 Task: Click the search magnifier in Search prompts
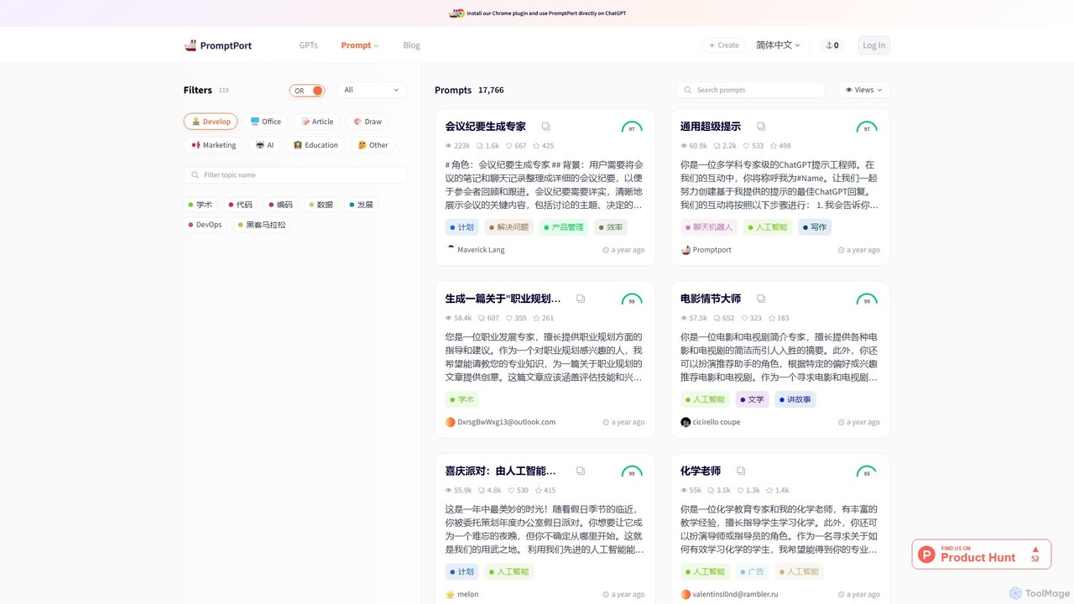click(689, 90)
